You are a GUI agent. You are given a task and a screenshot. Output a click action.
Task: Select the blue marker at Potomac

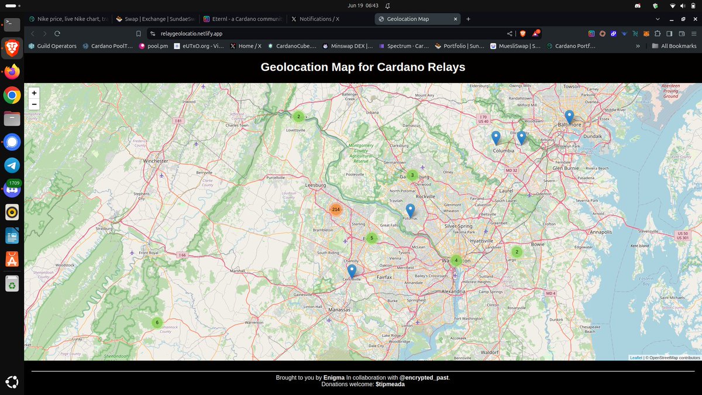(410, 211)
